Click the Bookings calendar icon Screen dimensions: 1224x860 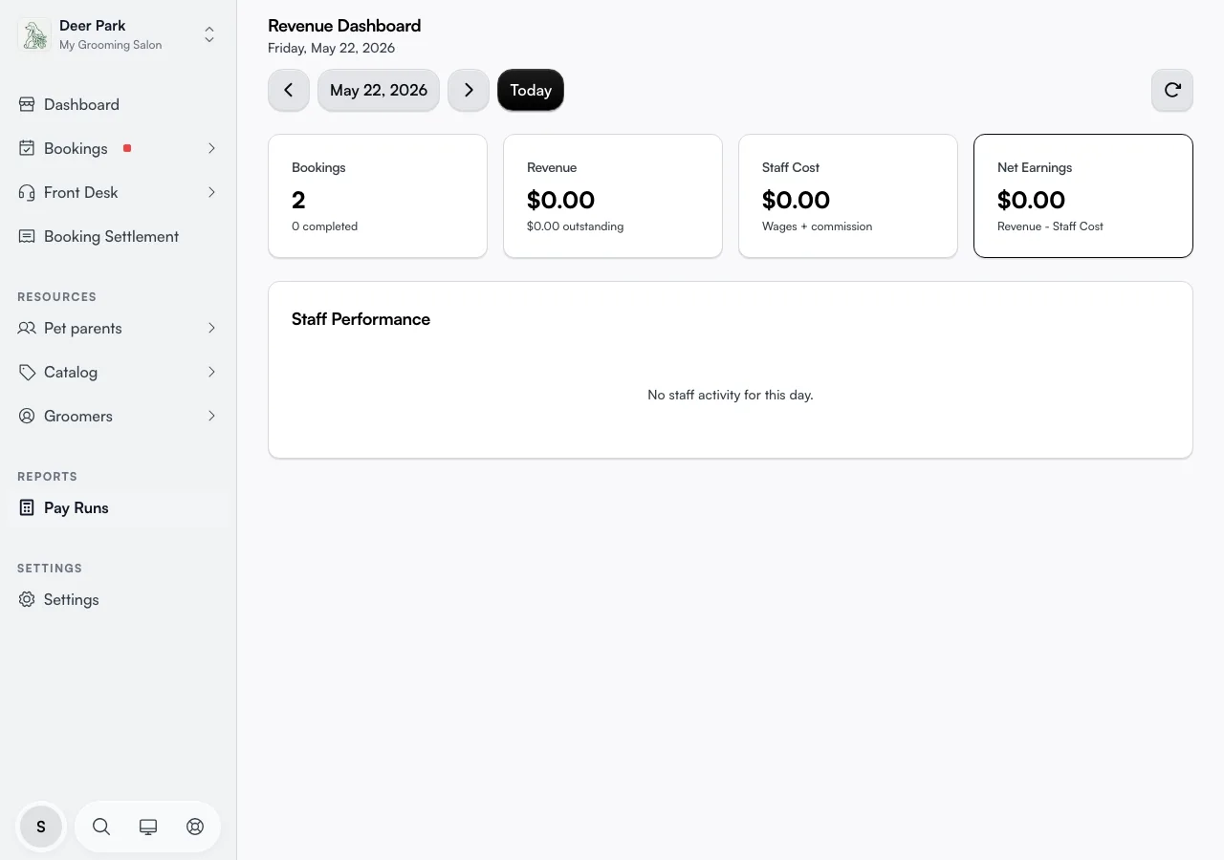pyautogui.click(x=27, y=148)
